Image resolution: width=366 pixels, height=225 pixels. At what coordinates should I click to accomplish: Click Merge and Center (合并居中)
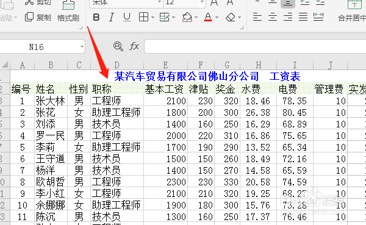click(x=352, y=12)
